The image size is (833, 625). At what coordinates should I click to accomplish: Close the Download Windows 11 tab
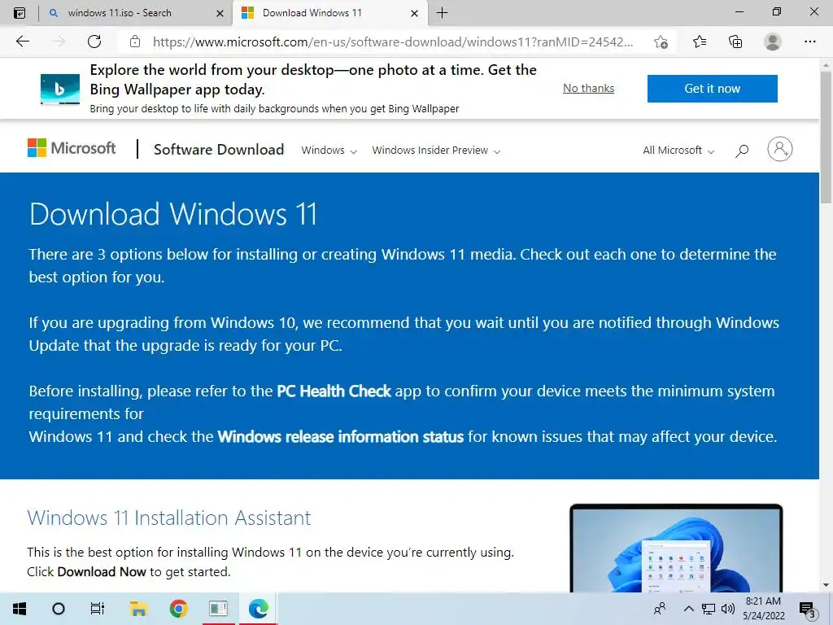414,13
